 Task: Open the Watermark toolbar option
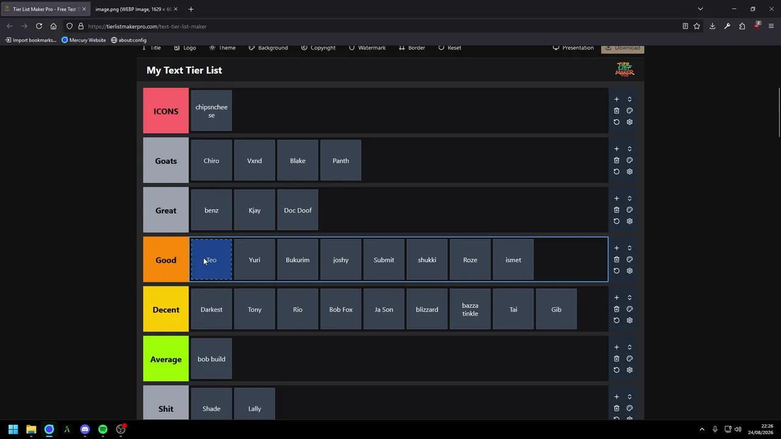pos(367,48)
